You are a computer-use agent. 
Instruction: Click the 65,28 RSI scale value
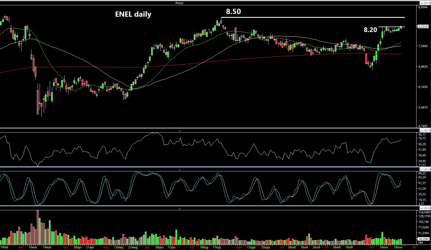422,144
